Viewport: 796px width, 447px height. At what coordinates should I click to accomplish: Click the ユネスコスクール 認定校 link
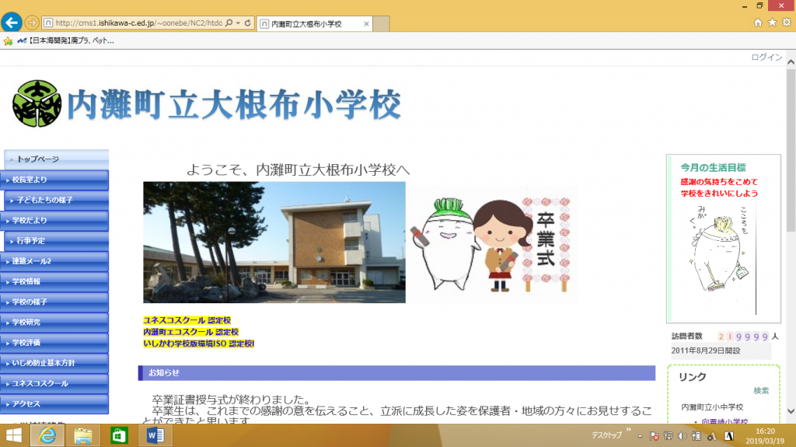pyautogui.click(x=187, y=320)
